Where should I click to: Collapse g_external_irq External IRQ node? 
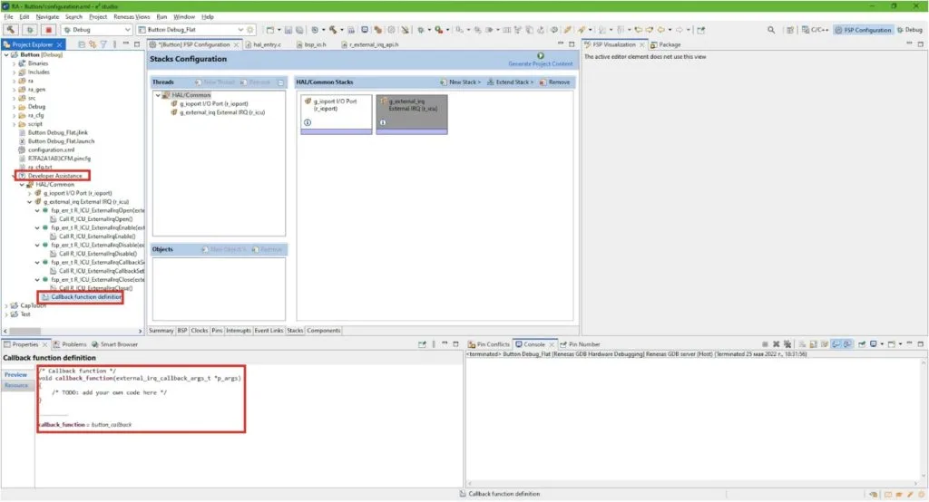coord(30,202)
